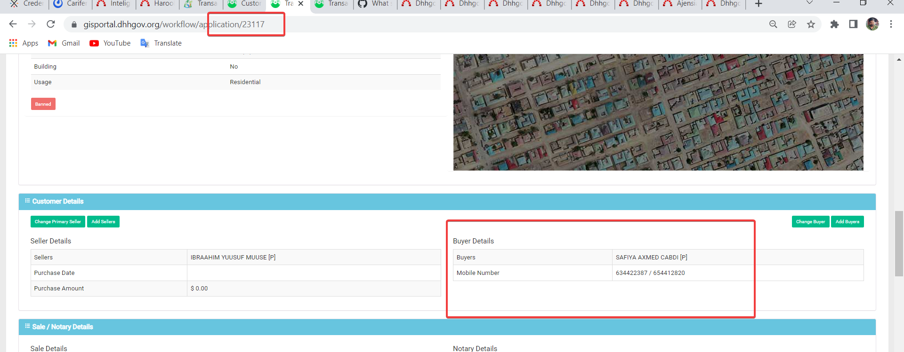Go back to the previous page
This screenshot has height=352, width=904.
[13, 24]
